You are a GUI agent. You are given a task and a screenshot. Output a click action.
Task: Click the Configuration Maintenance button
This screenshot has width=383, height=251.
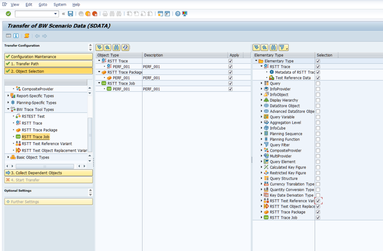click(48, 57)
